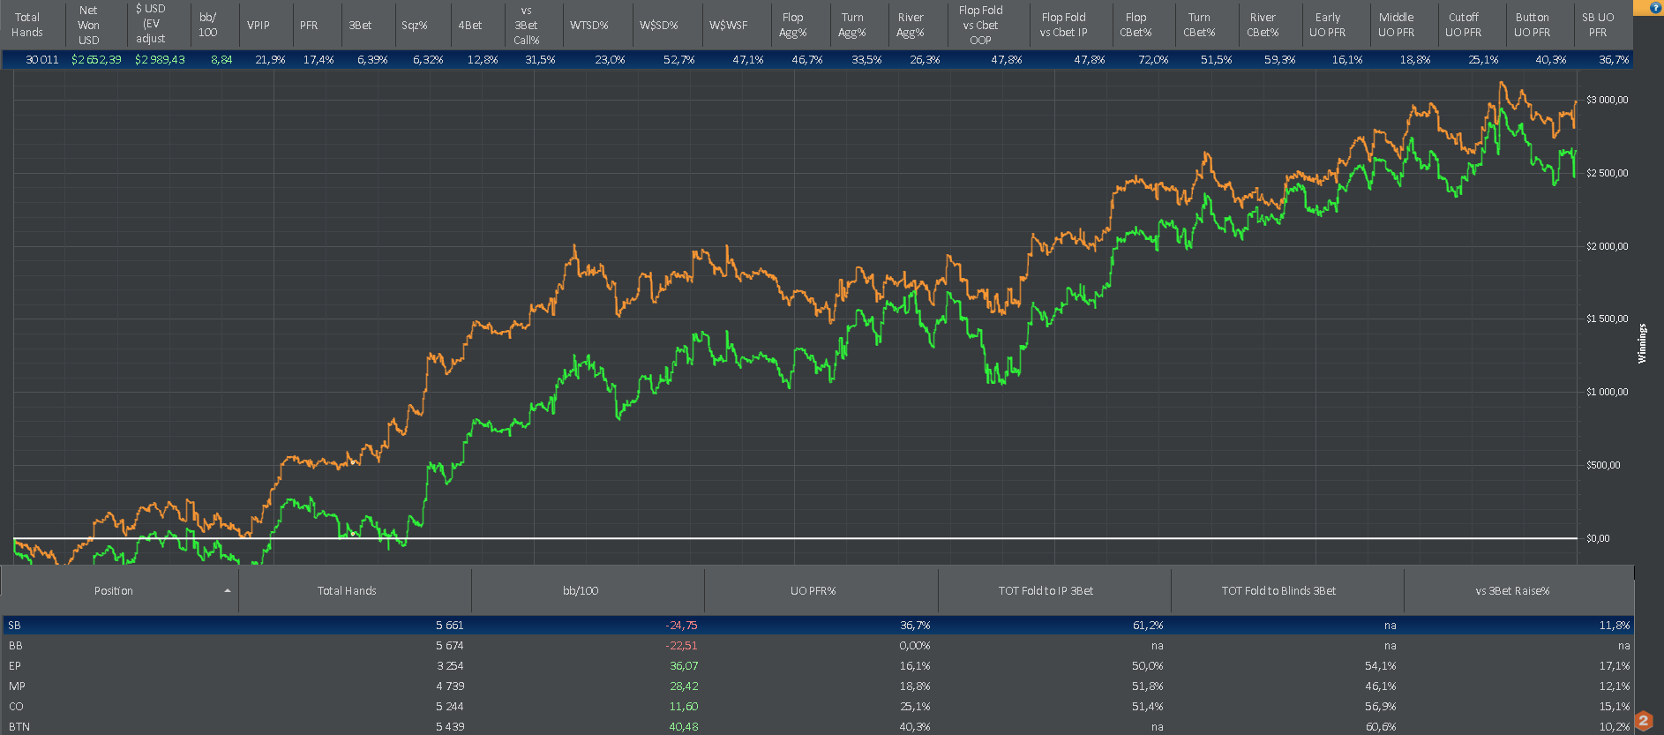
Task: Click the blue help question mark icon
Action: click(1655, 7)
